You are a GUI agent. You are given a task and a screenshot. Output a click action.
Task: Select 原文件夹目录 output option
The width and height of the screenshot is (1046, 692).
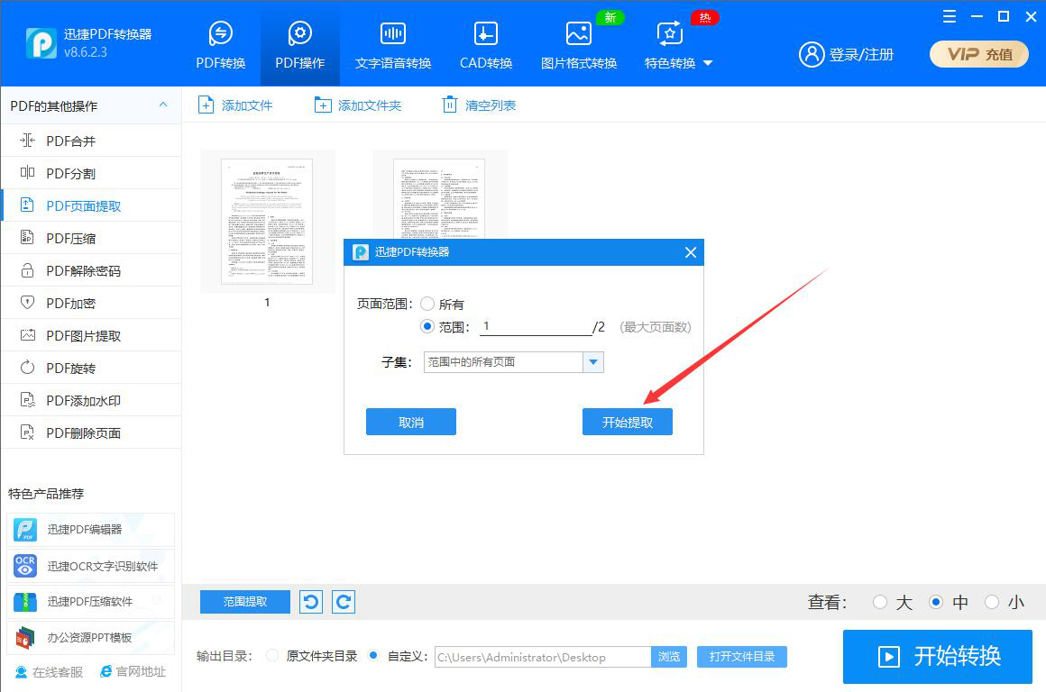click(272, 656)
